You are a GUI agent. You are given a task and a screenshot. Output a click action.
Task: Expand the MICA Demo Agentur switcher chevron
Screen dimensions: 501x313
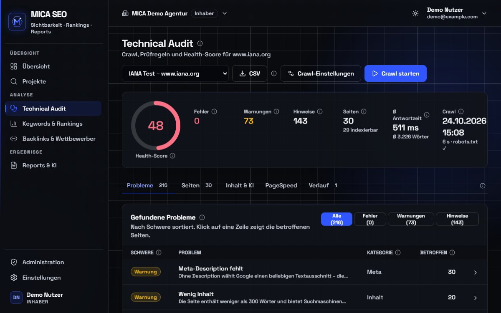(x=225, y=13)
